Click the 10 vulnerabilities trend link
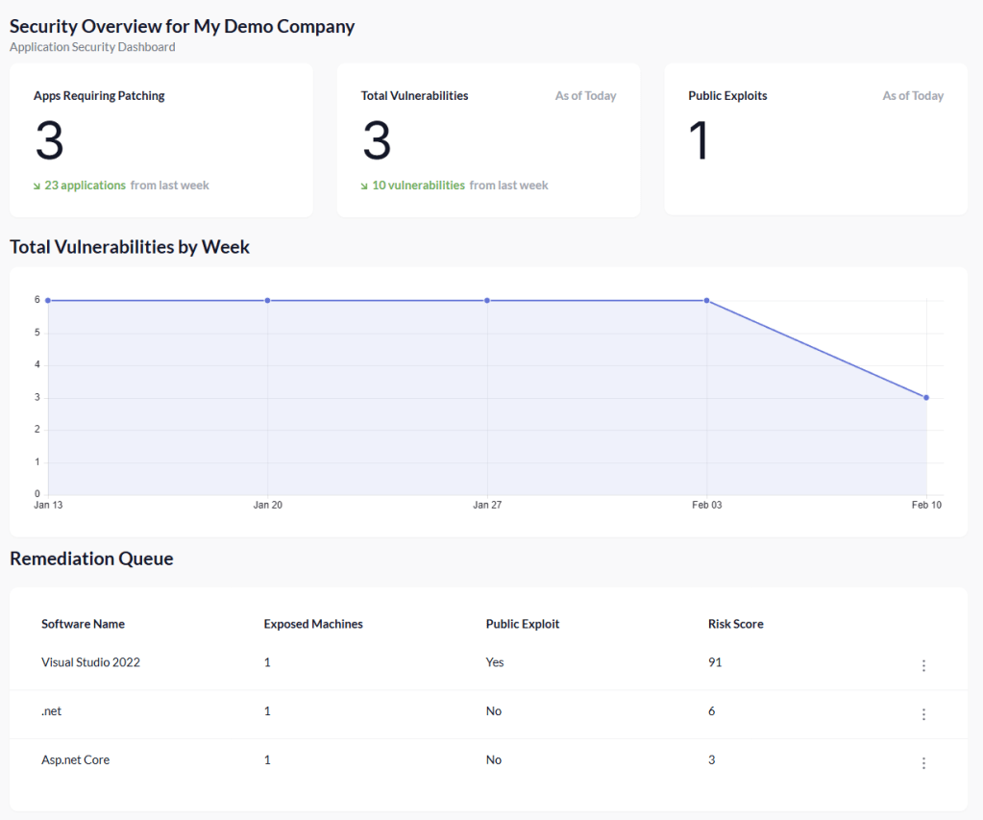983x820 pixels. [418, 186]
